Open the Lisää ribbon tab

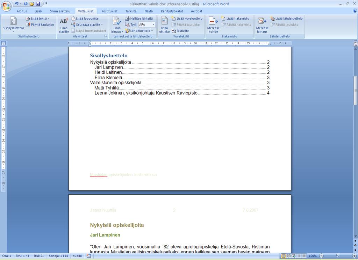coord(38,11)
